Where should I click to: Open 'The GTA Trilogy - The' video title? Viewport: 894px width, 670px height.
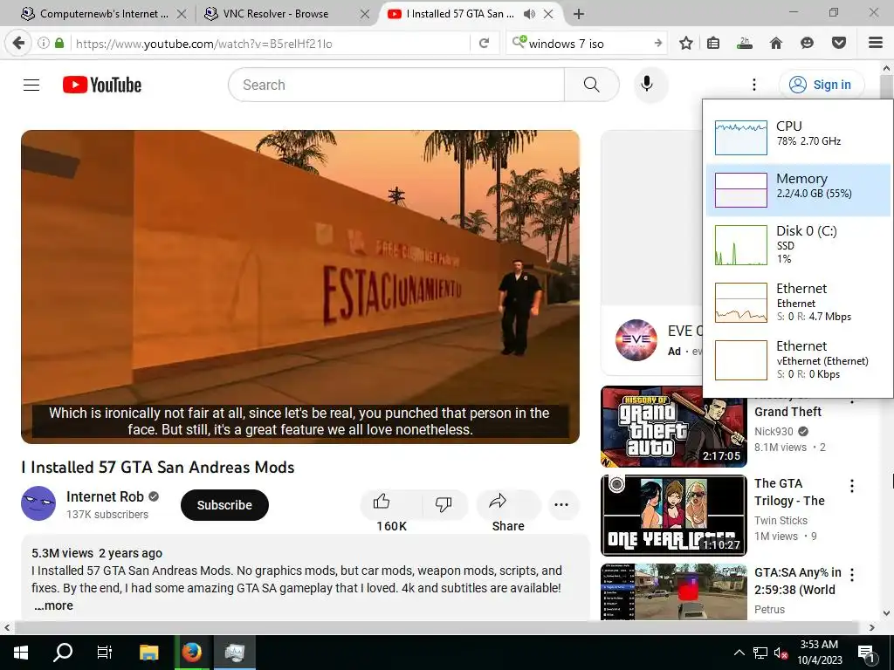(x=789, y=492)
